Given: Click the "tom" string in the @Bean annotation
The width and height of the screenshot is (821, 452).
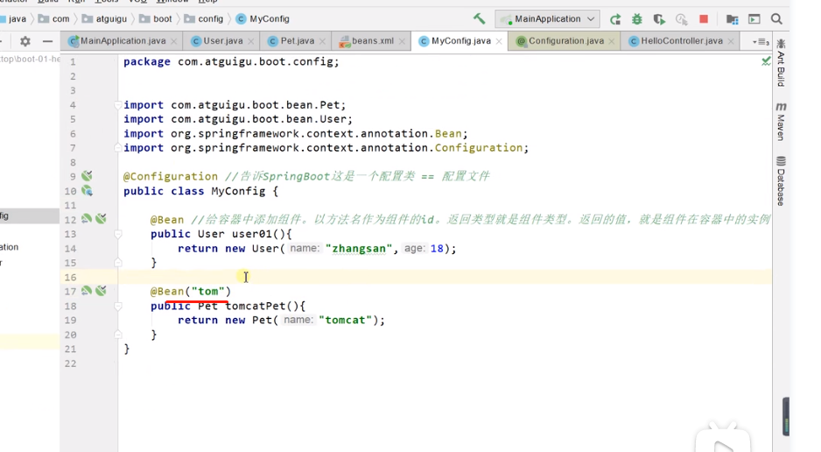Looking at the screenshot, I should (207, 291).
